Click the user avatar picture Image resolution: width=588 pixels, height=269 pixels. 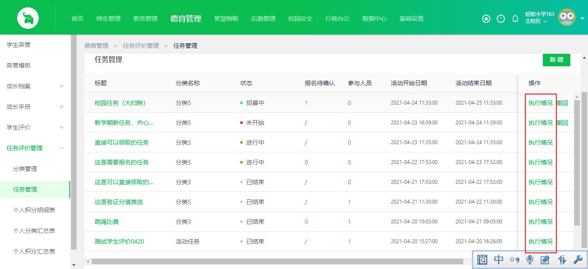(x=566, y=17)
